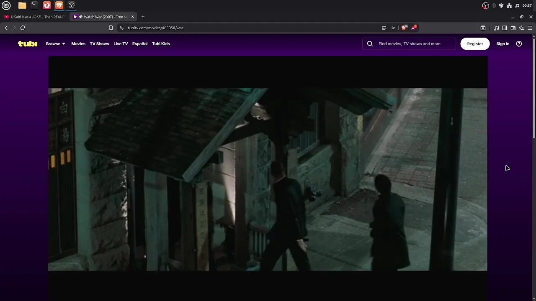Open Brave Rewards triangle icon
536x301 pixels.
(414, 28)
